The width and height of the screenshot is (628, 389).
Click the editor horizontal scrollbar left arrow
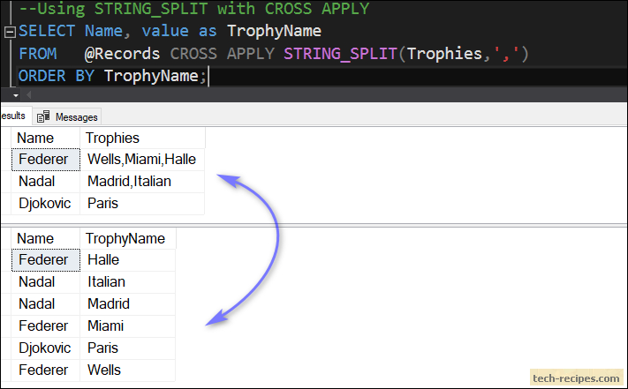click(x=28, y=95)
